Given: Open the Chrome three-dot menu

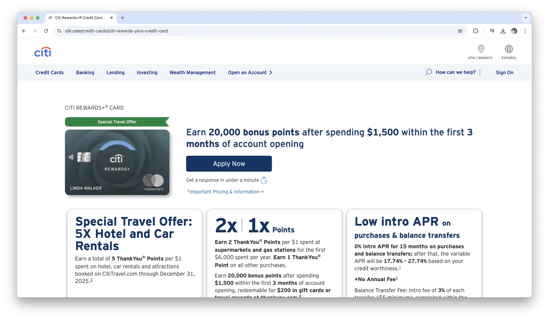Looking at the screenshot, I should [525, 31].
